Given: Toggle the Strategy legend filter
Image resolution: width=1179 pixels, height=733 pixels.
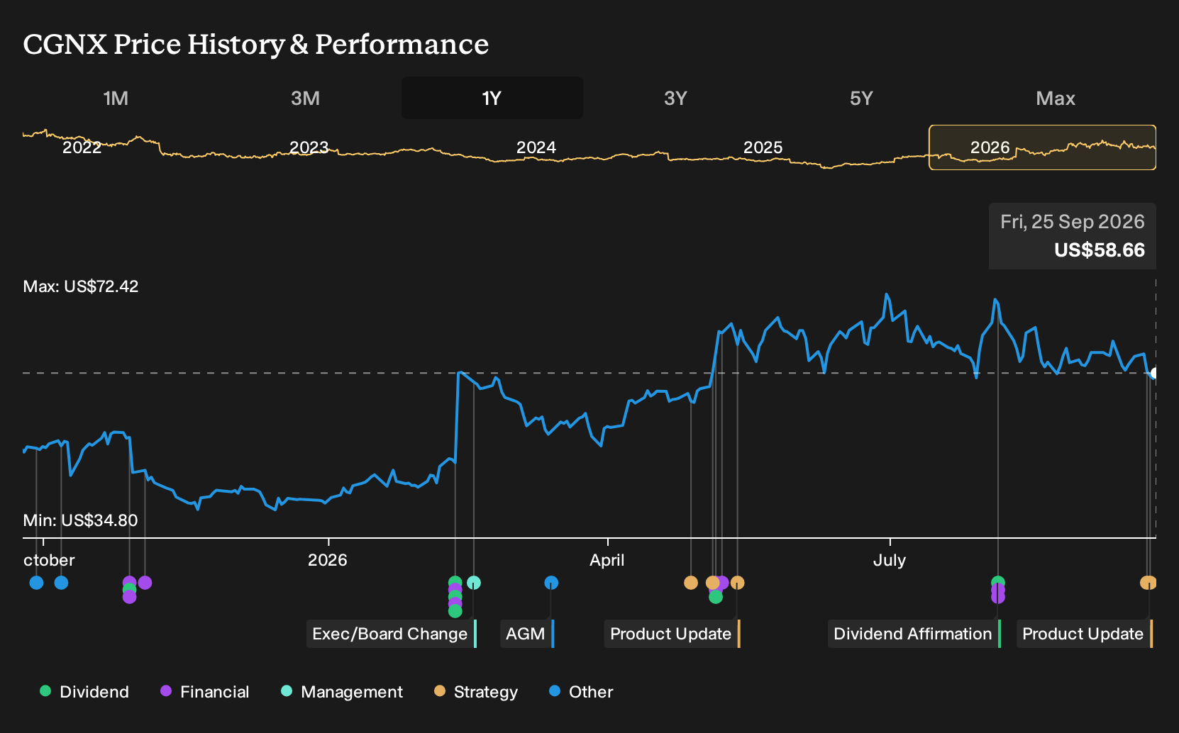Looking at the screenshot, I should 476,692.
